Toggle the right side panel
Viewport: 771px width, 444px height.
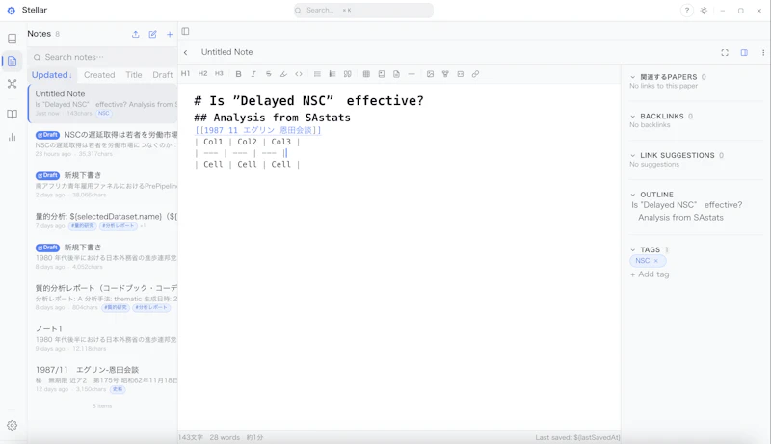[x=744, y=53]
